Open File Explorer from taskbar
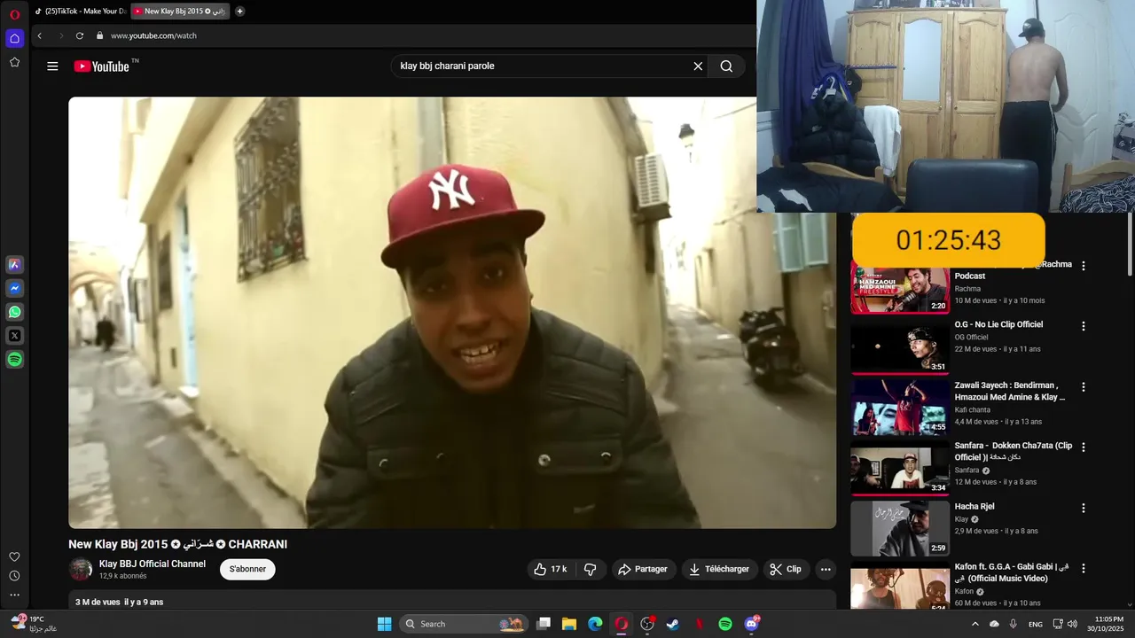Viewport: 1135px width, 638px height. pyautogui.click(x=569, y=624)
